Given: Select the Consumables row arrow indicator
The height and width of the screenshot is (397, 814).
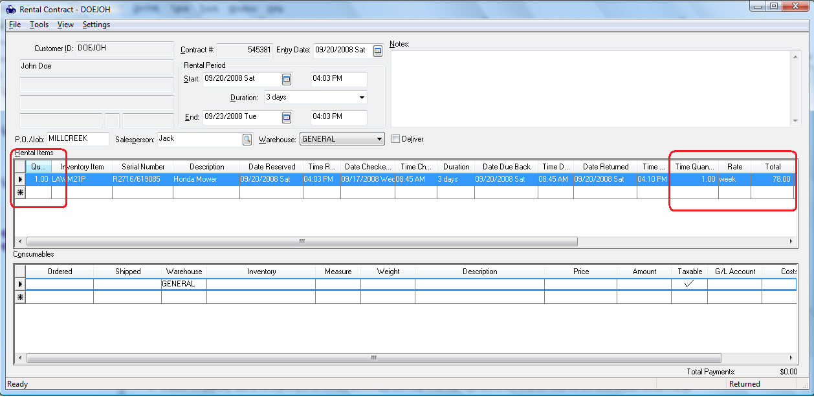Looking at the screenshot, I should (20, 284).
